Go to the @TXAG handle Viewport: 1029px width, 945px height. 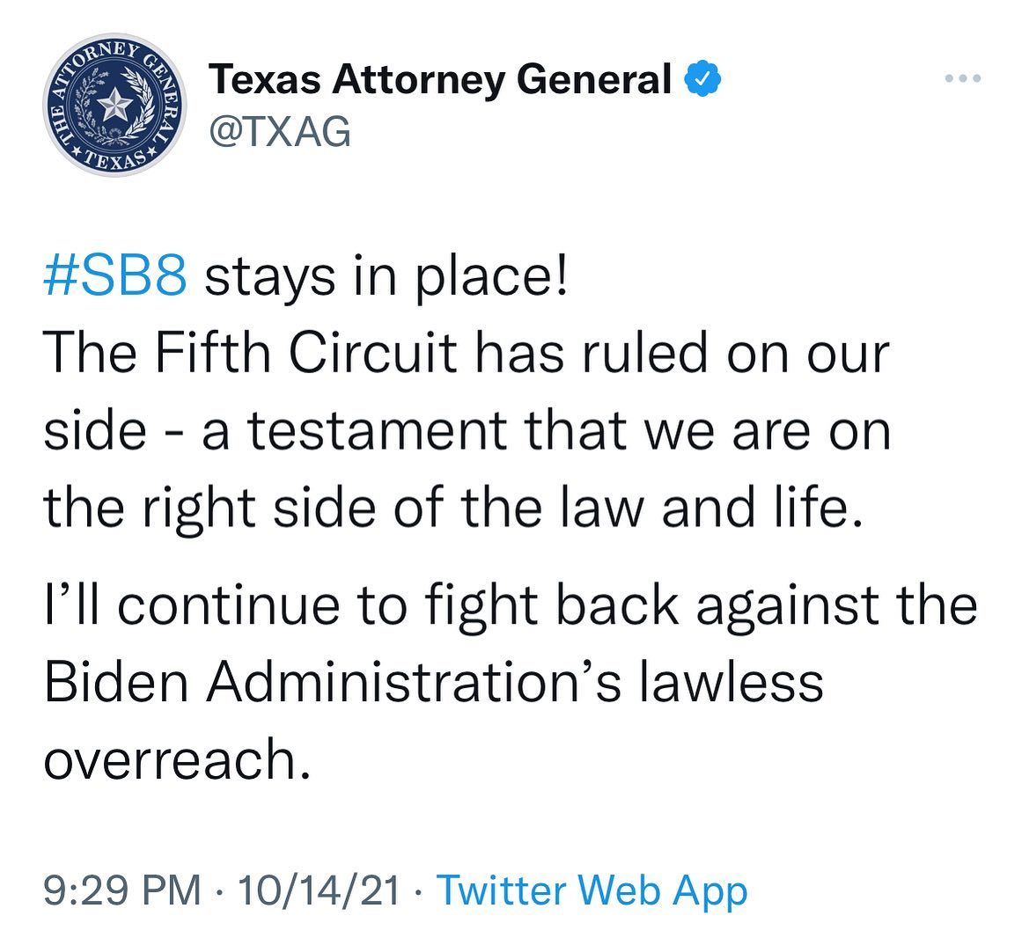pos(278,132)
